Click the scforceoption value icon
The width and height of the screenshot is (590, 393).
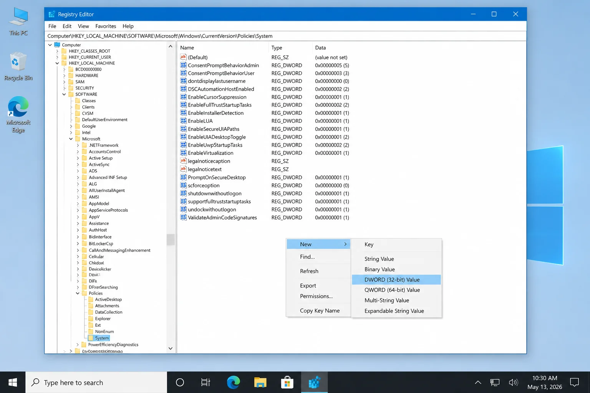tap(183, 185)
